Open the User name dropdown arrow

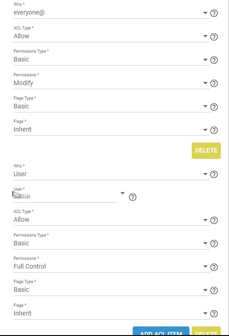point(123,193)
